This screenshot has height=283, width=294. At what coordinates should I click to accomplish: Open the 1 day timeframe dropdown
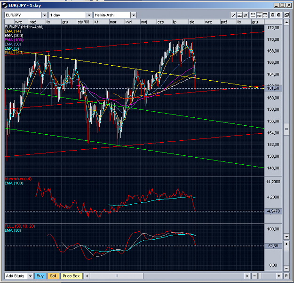point(89,15)
